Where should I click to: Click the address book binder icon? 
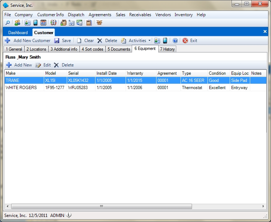[x=53, y=23]
